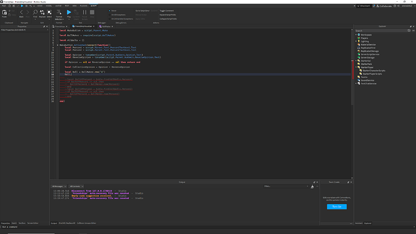The width and height of the screenshot is (416, 234).
Task: Click the Collaborate button
Action: point(384,6)
